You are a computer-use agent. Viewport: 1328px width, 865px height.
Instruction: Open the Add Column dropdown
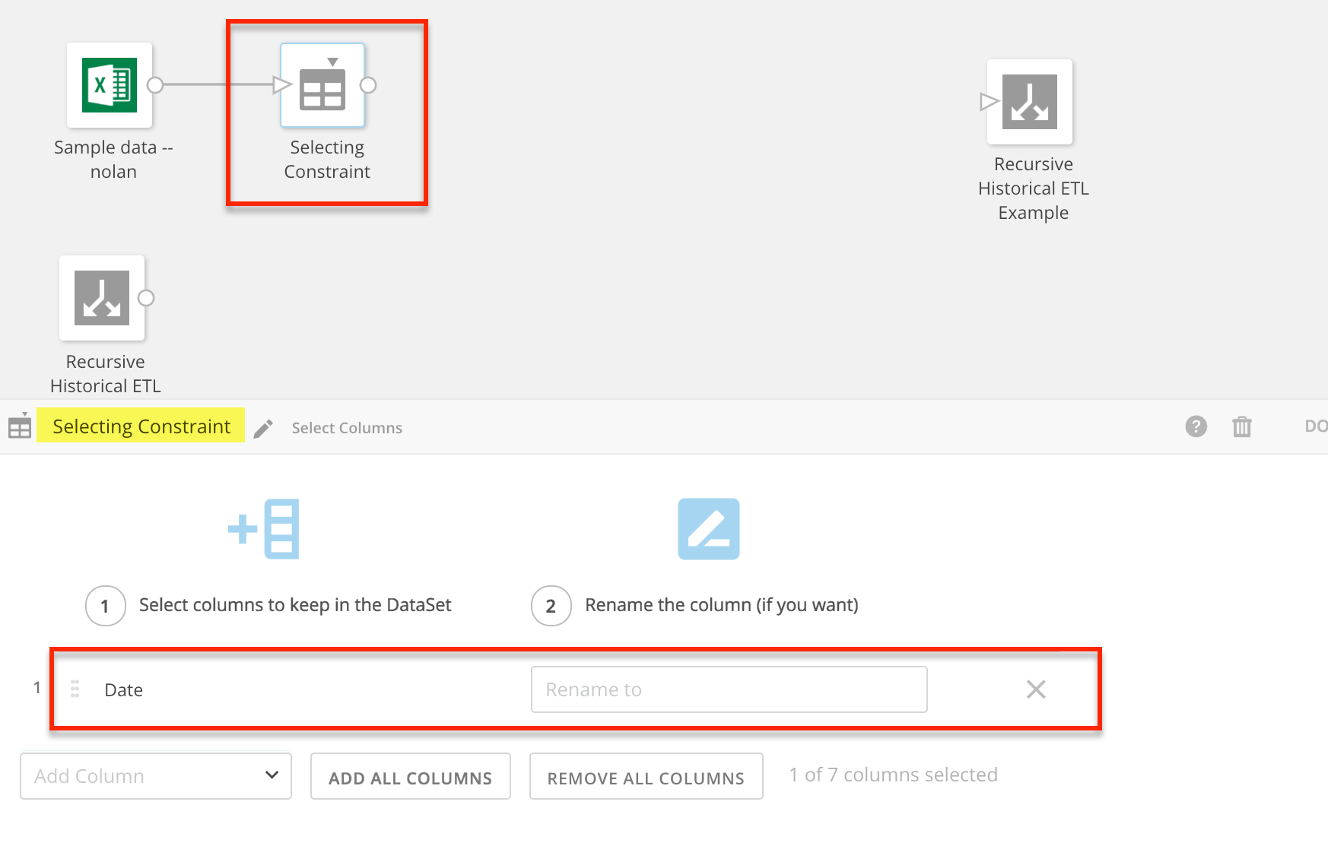155,776
